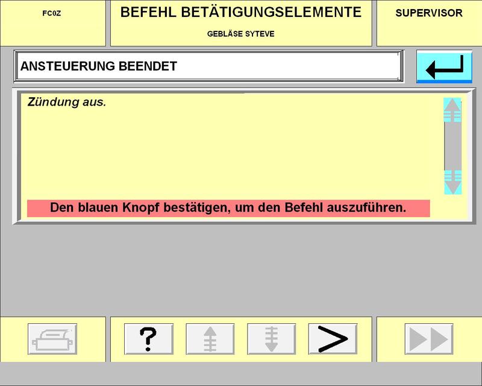Click the grey status bar at bottom
Image resolution: width=482 pixels, height=386 pixels.
241,374
